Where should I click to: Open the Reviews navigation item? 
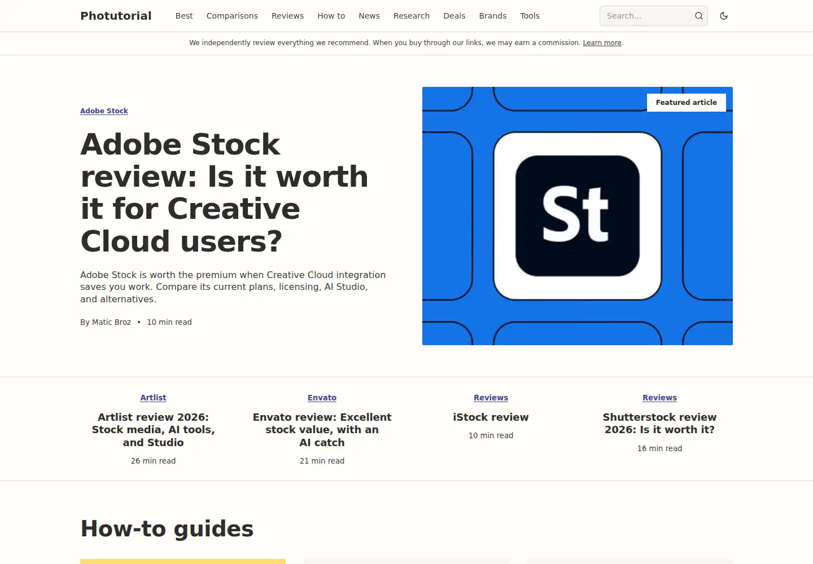[x=287, y=16]
